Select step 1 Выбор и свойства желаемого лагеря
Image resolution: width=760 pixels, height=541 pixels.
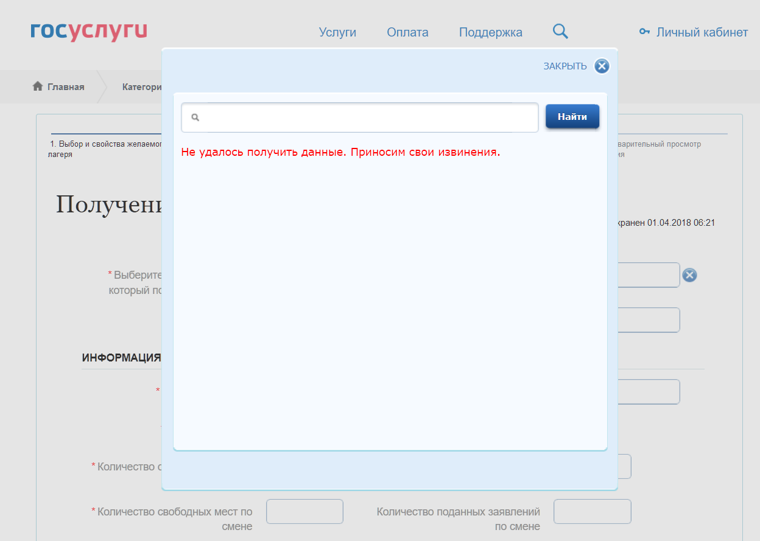(105, 149)
